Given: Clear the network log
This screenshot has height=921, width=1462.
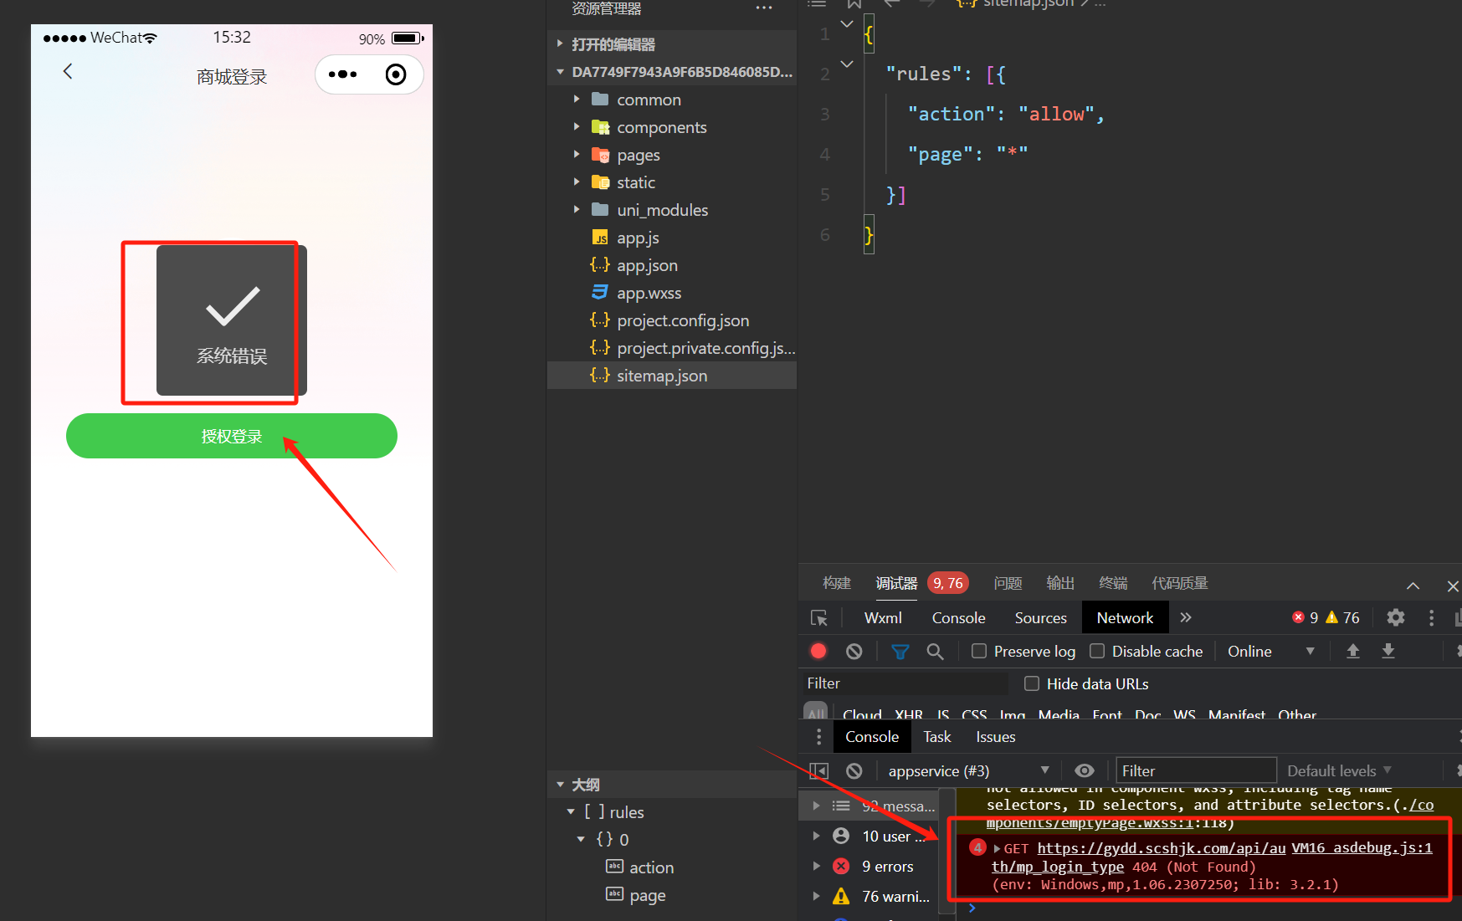Looking at the screenshot, I should pos(854,651).
